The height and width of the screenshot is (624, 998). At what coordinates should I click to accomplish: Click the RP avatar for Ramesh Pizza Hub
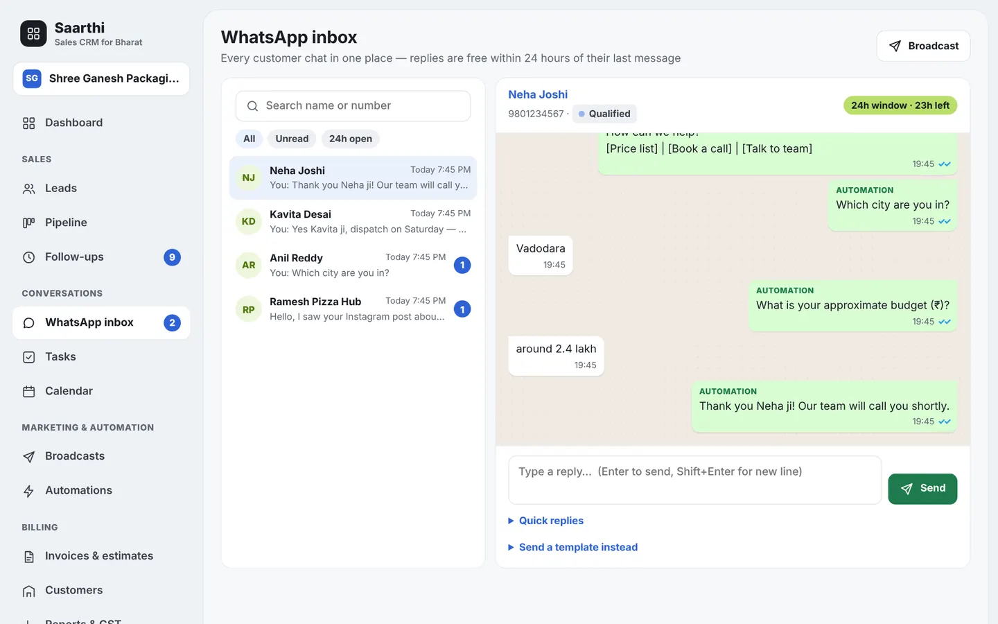pyautogui.click(x=249, y=310)
